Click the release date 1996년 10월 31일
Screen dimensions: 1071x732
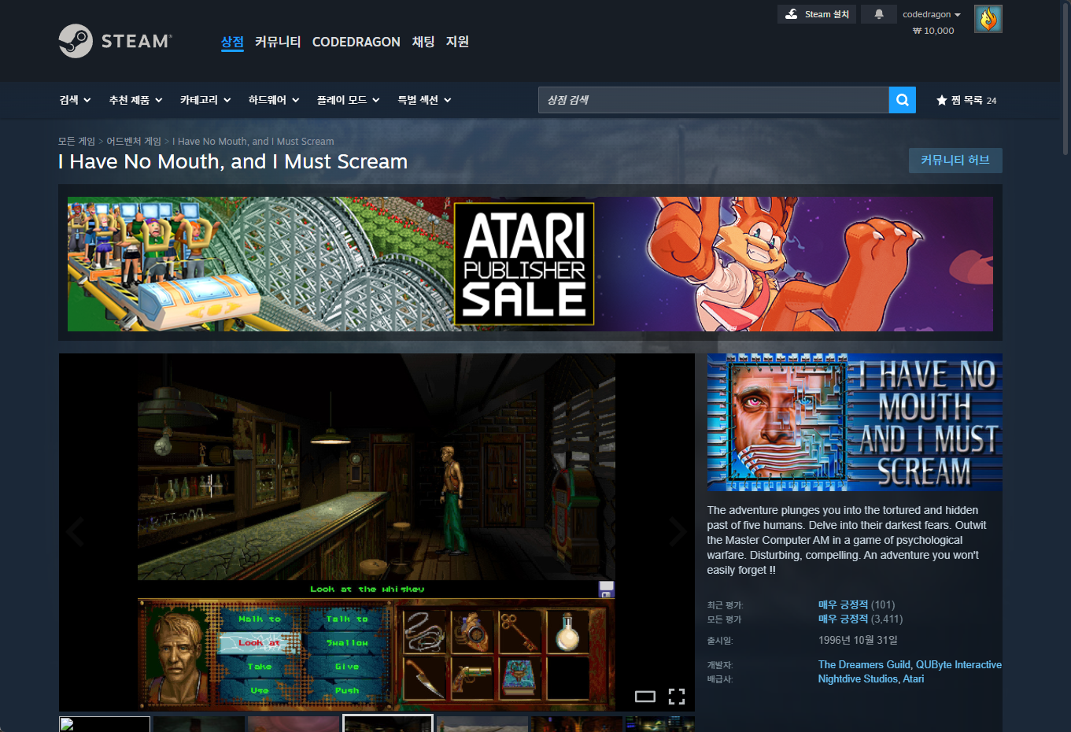pyautogui.click(x=858, y=640)
